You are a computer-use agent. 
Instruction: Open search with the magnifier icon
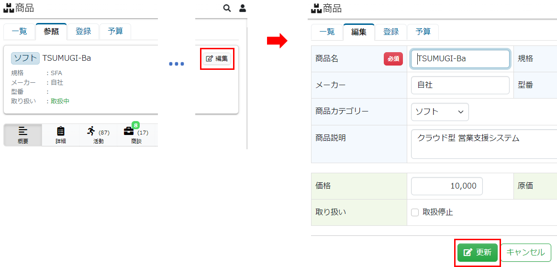point(227,8)
